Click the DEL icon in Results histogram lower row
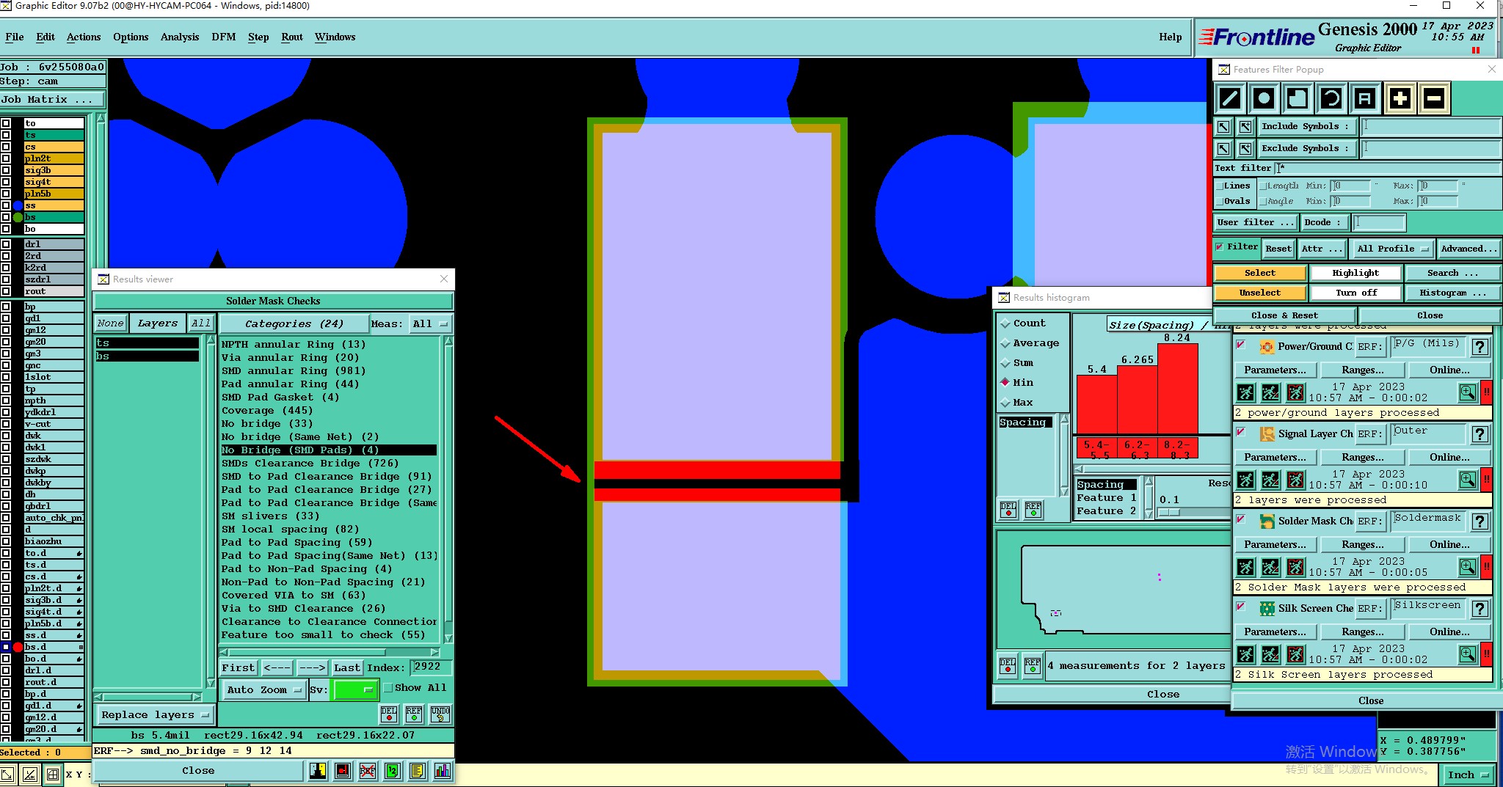 coord(1008,665)
